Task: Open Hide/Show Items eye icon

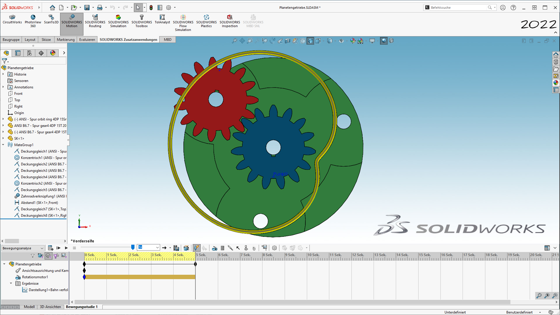Action: tap(341, 41)
